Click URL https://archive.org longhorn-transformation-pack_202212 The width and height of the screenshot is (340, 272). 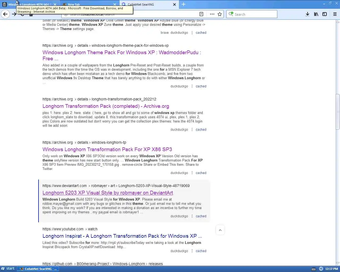(99, 99)
